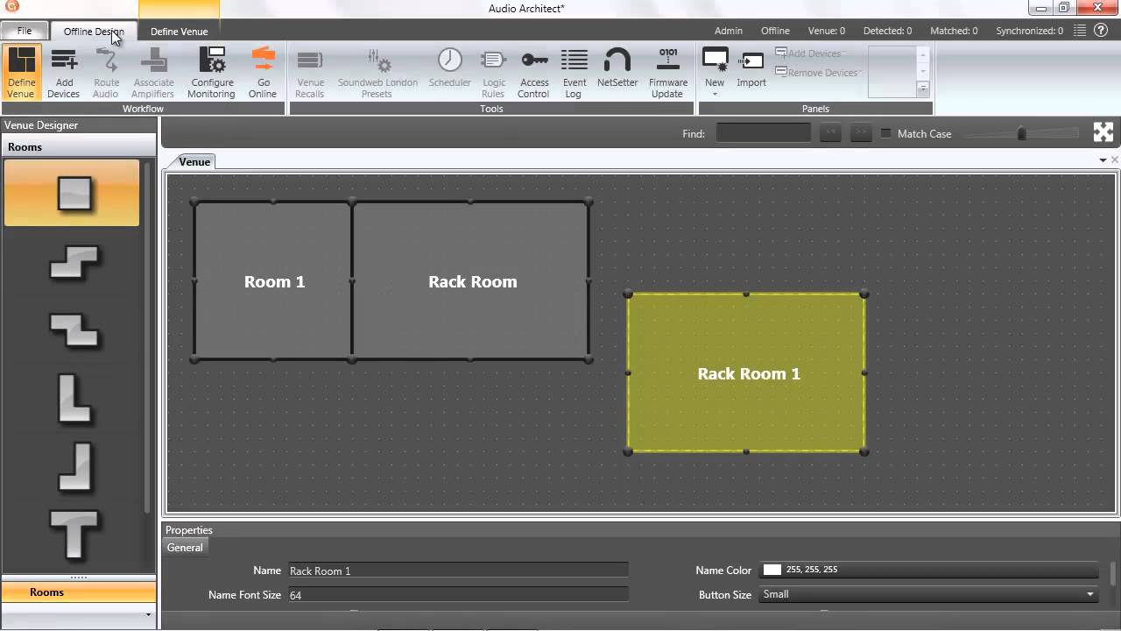
Task: Click the 'Admin' user label
Action: pos(729,31)
